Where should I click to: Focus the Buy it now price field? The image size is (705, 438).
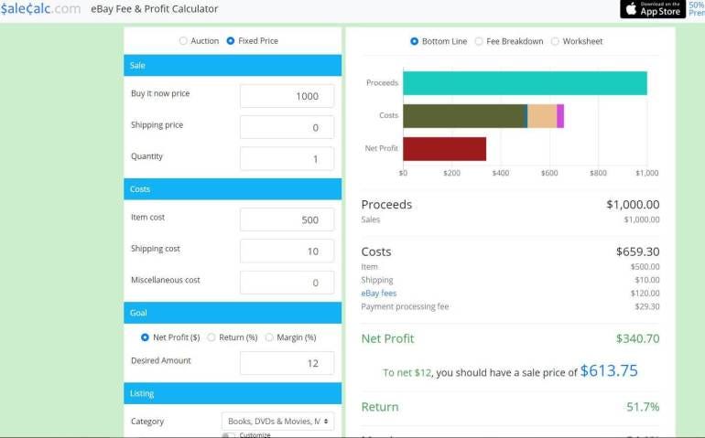tap(287, 96)
